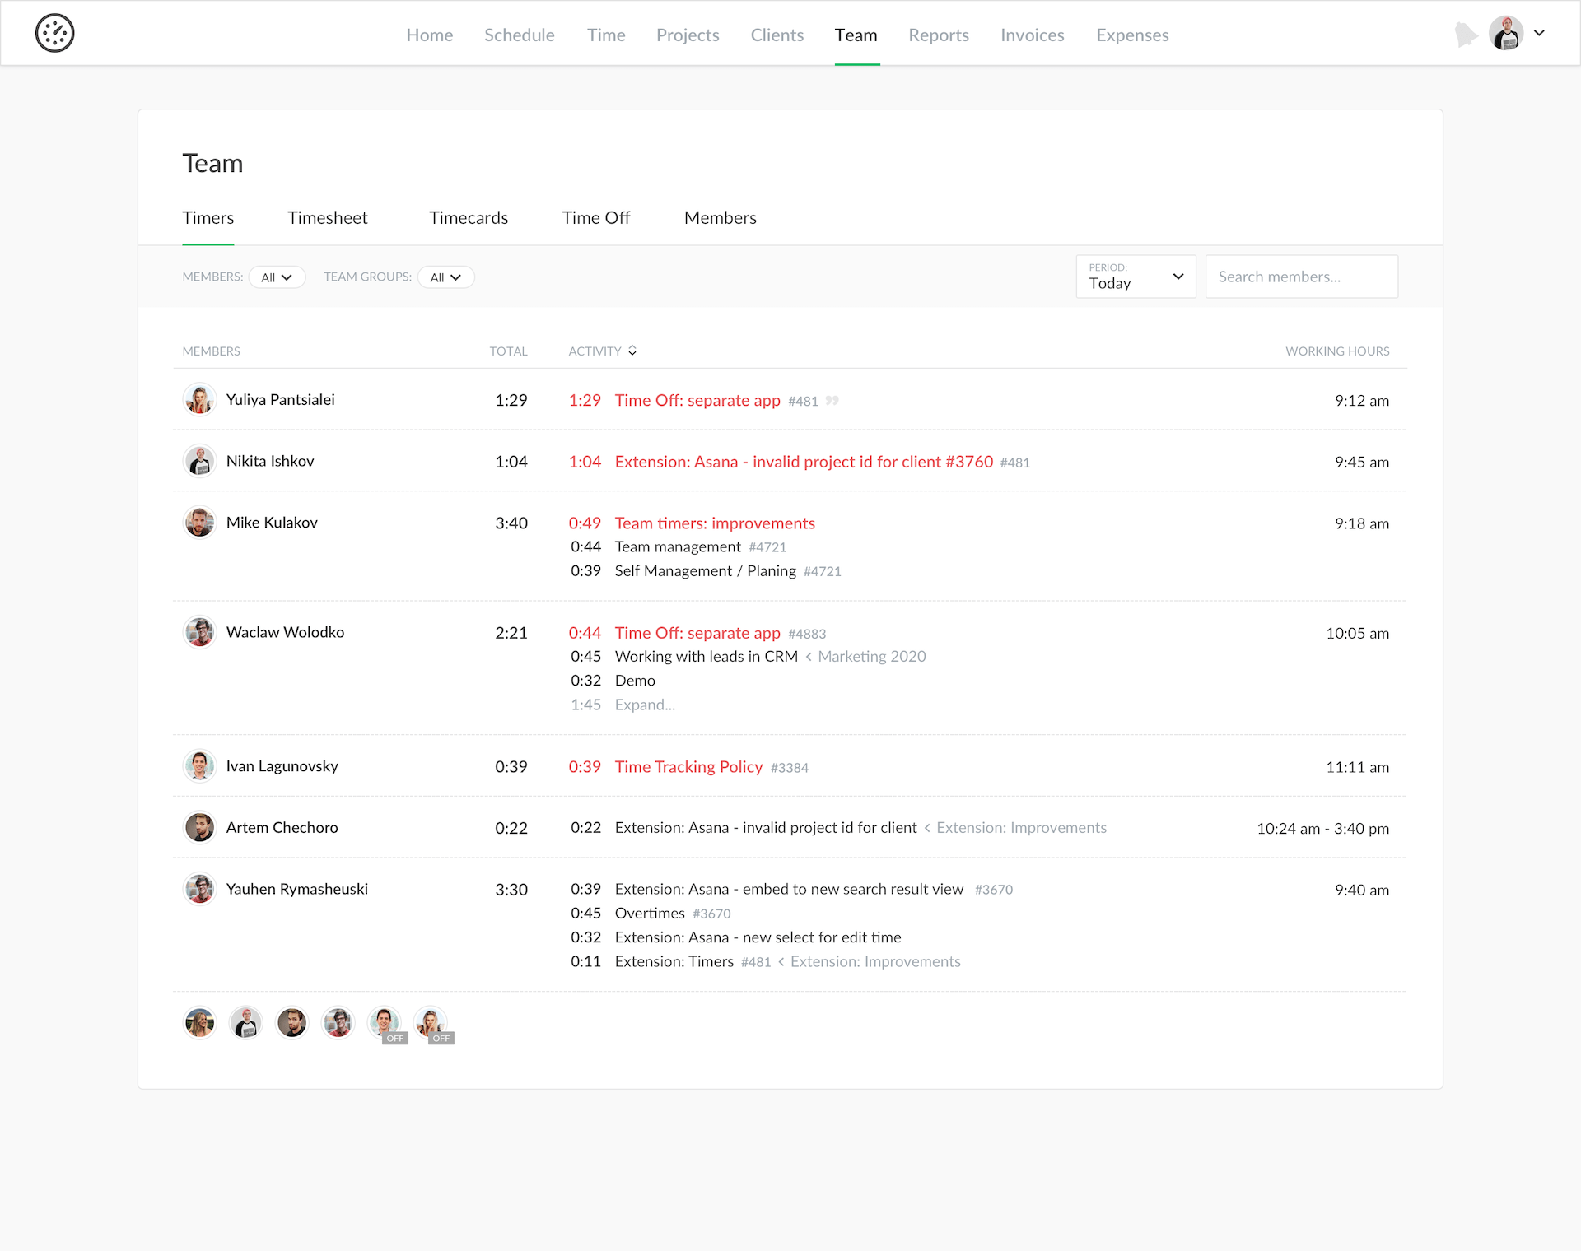Select the Timers tab

208,218
